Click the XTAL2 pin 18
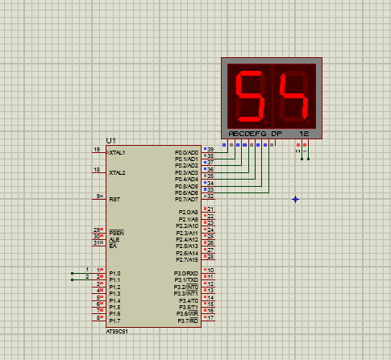 pyautogui.click(x=99, y=172)
